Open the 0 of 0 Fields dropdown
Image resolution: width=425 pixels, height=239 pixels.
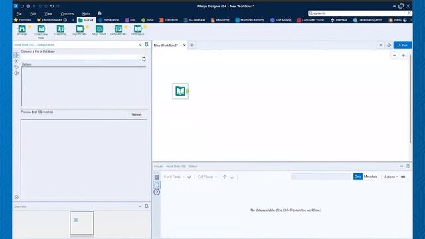coord(174,177)
